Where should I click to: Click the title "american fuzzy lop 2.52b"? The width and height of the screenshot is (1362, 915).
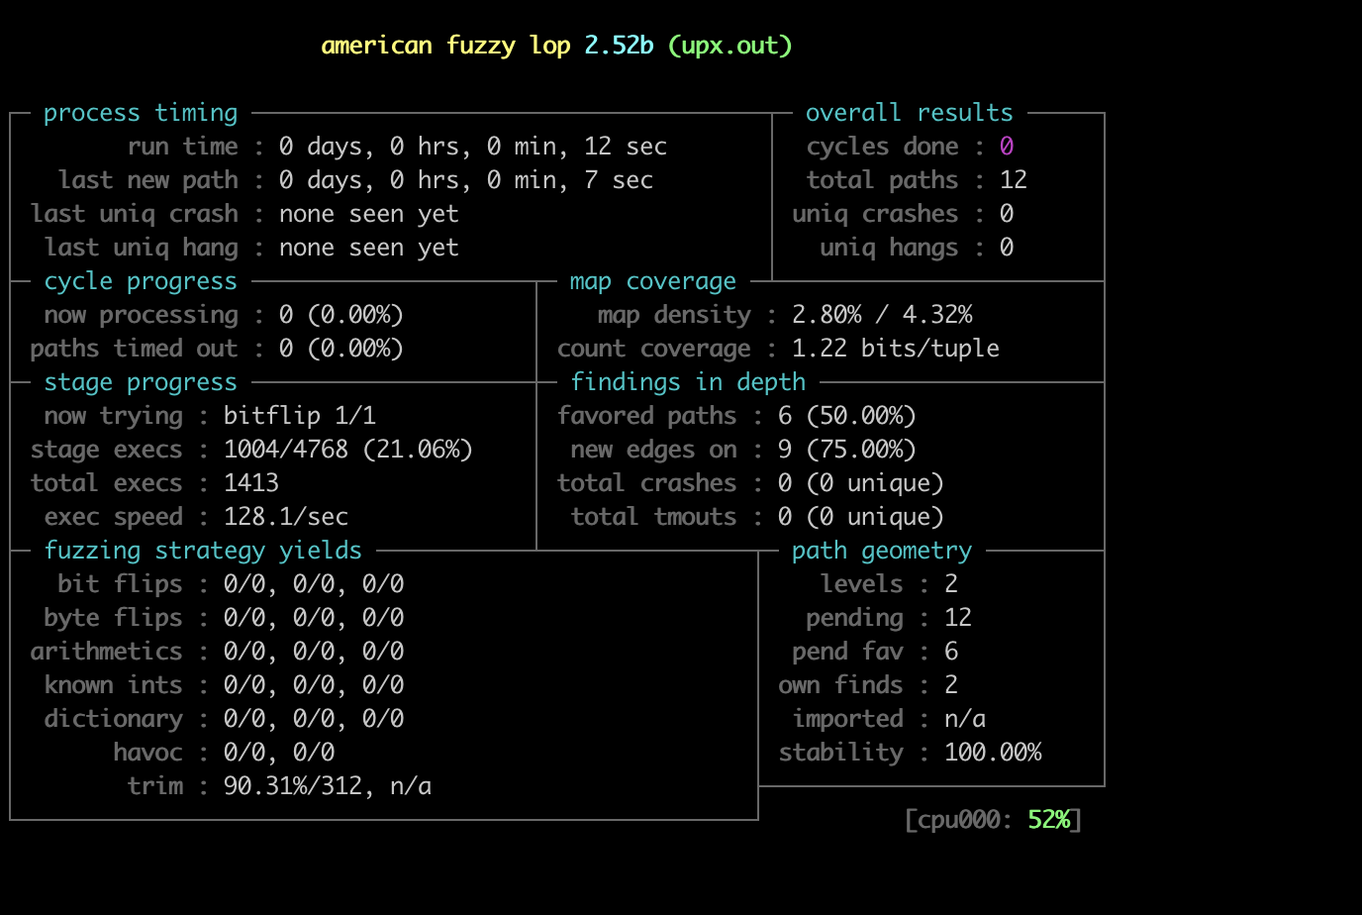click(487, 46)
